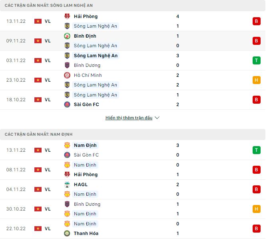
Task: Open Sông Lam Nghệ An link, 03.11.22 match
Action: point(96,56)
